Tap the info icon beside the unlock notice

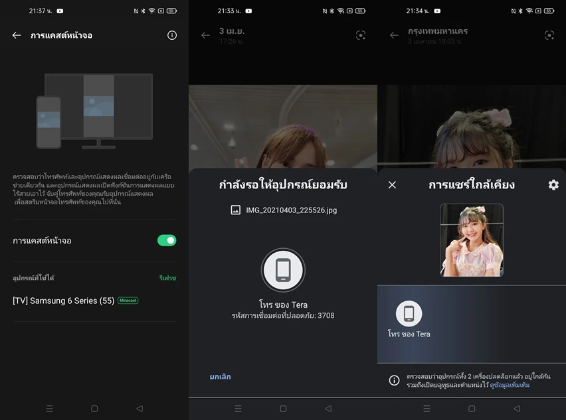pos(394,380)
